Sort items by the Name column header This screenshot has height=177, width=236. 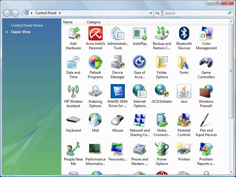coord(73,22)
